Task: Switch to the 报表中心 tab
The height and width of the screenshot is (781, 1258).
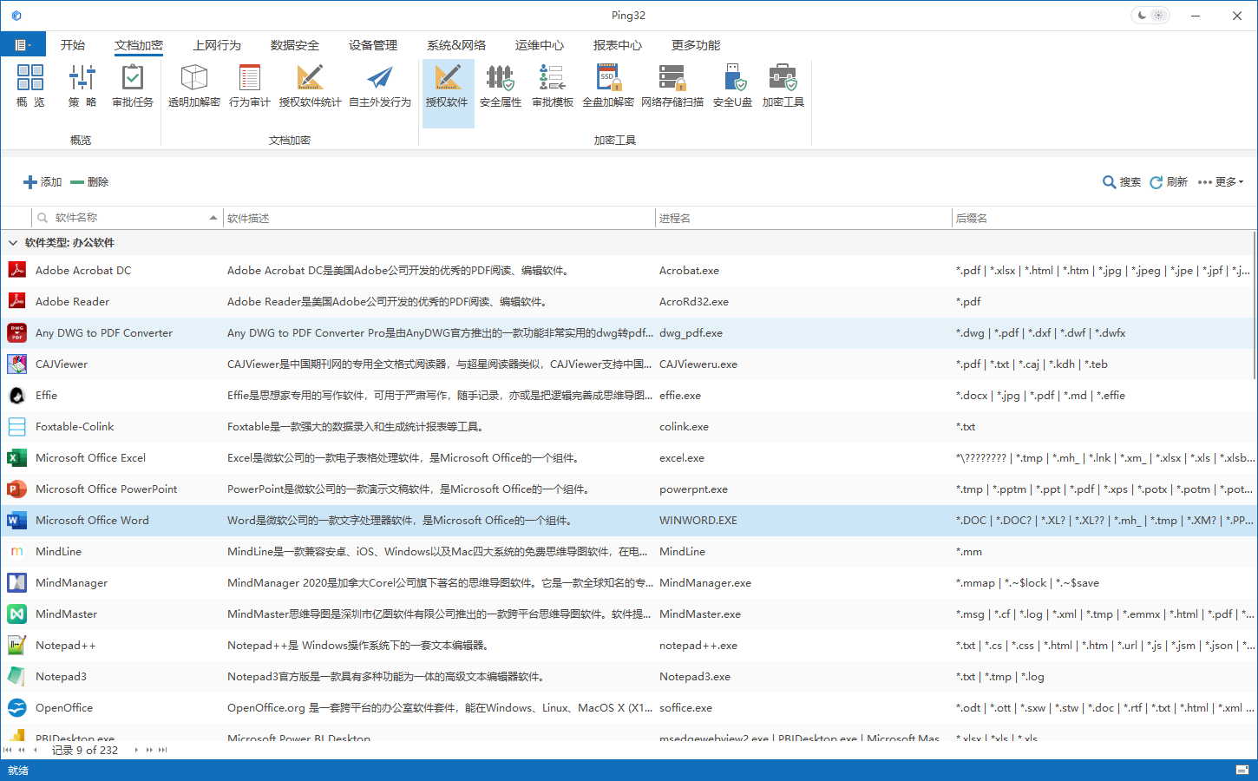Action: click(x=618, y=45)
